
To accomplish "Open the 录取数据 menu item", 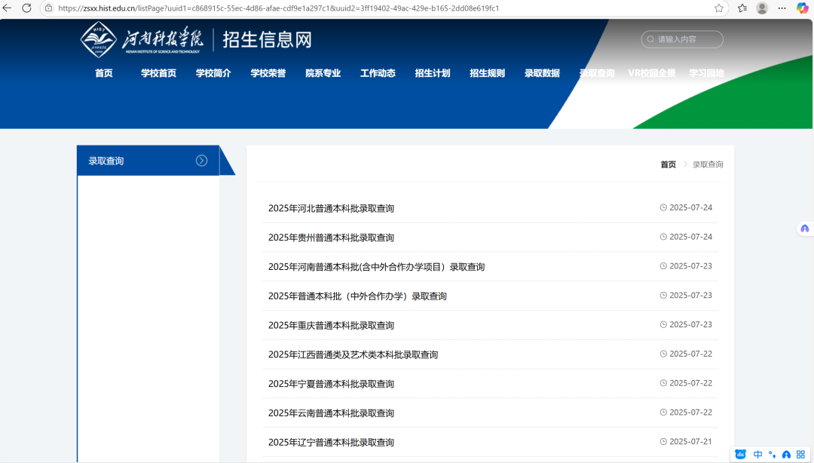I will click(541, 73).
